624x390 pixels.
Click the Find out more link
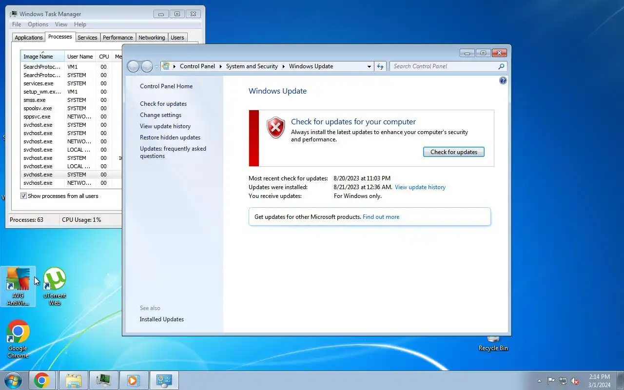tap(381, 217)
